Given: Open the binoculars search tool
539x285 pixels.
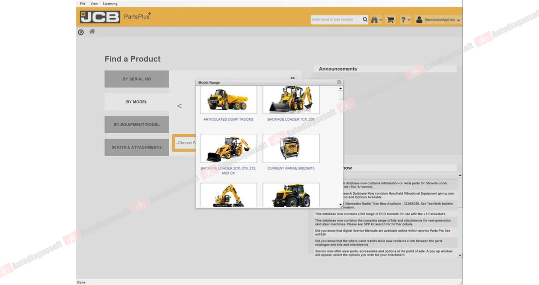Looking at the screenshot, I should 374,20.
